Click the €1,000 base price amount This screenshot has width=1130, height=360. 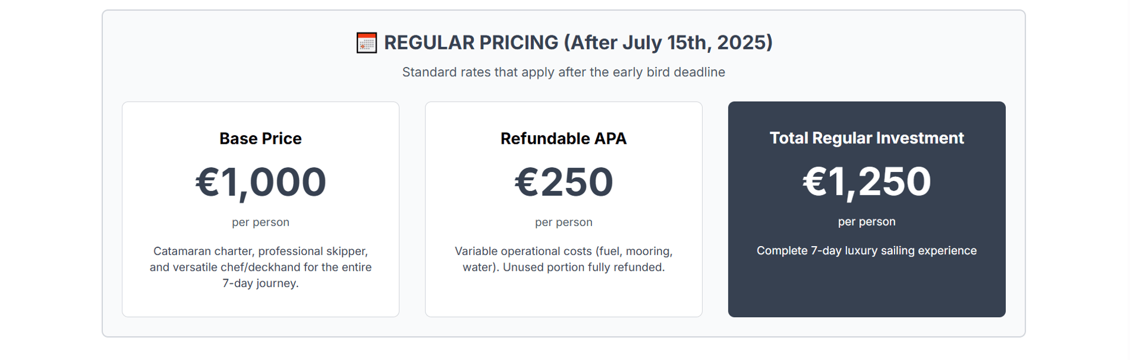(x=261, y=182)
